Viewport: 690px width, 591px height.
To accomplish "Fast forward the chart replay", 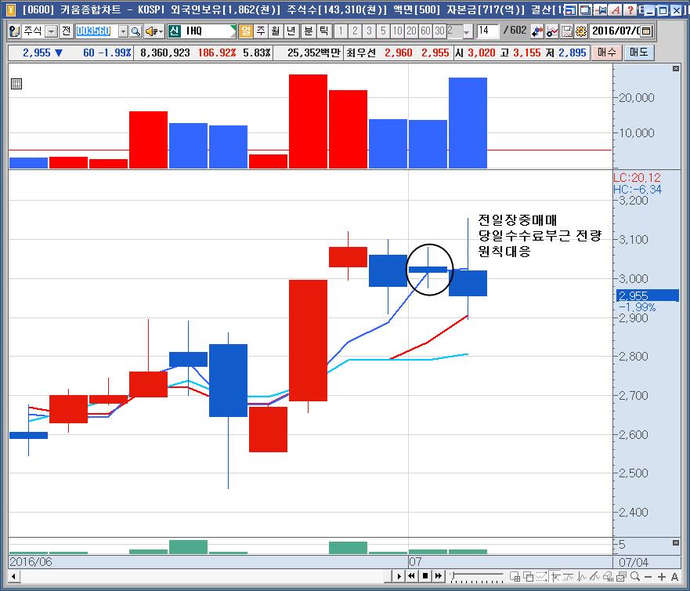I will tap(439, 576).
